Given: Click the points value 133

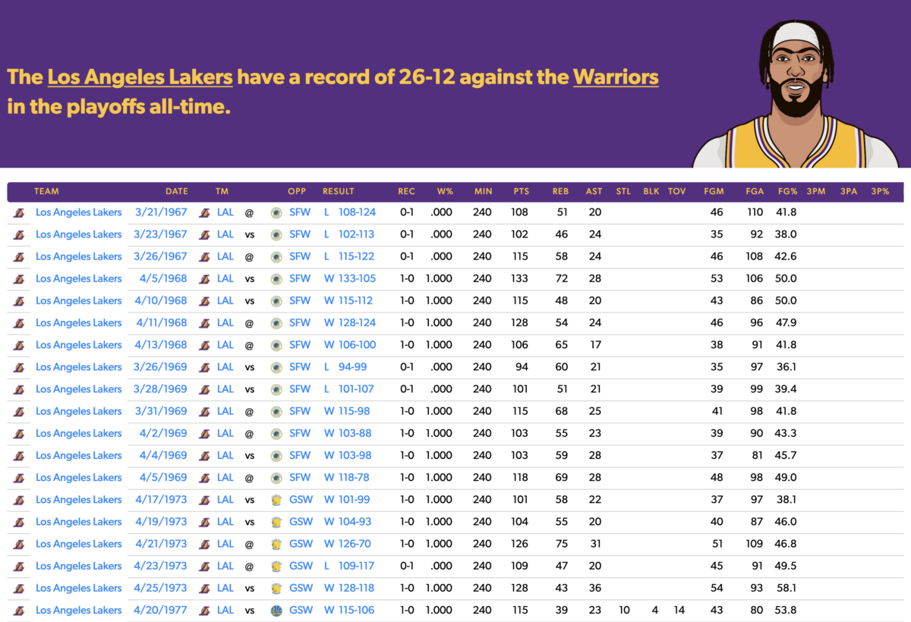Looking at the screenshot, I should (x=520, y=279).
